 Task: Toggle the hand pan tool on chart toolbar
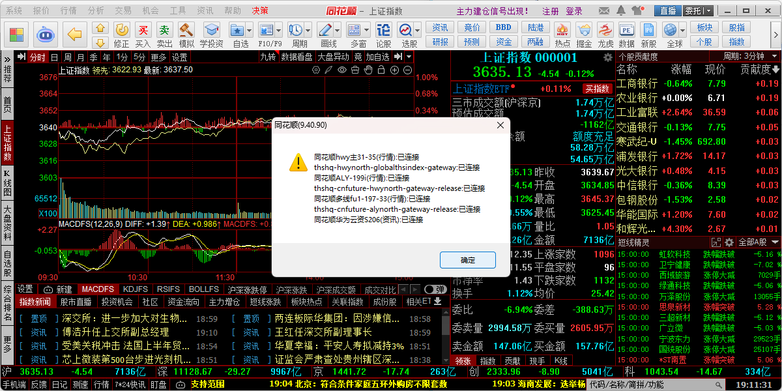point(368,70)
